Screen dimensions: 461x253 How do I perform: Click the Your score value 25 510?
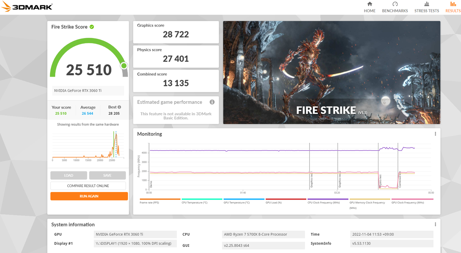pyautogui.click(x=61, y=113)
